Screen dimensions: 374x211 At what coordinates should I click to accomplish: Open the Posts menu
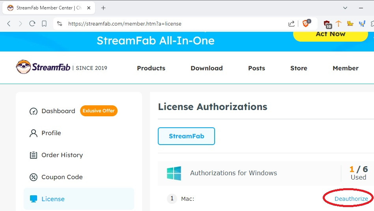click(257, 68)
